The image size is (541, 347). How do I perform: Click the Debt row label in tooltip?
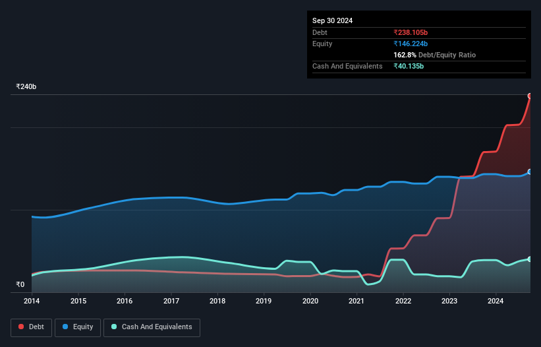click(320, 32)
